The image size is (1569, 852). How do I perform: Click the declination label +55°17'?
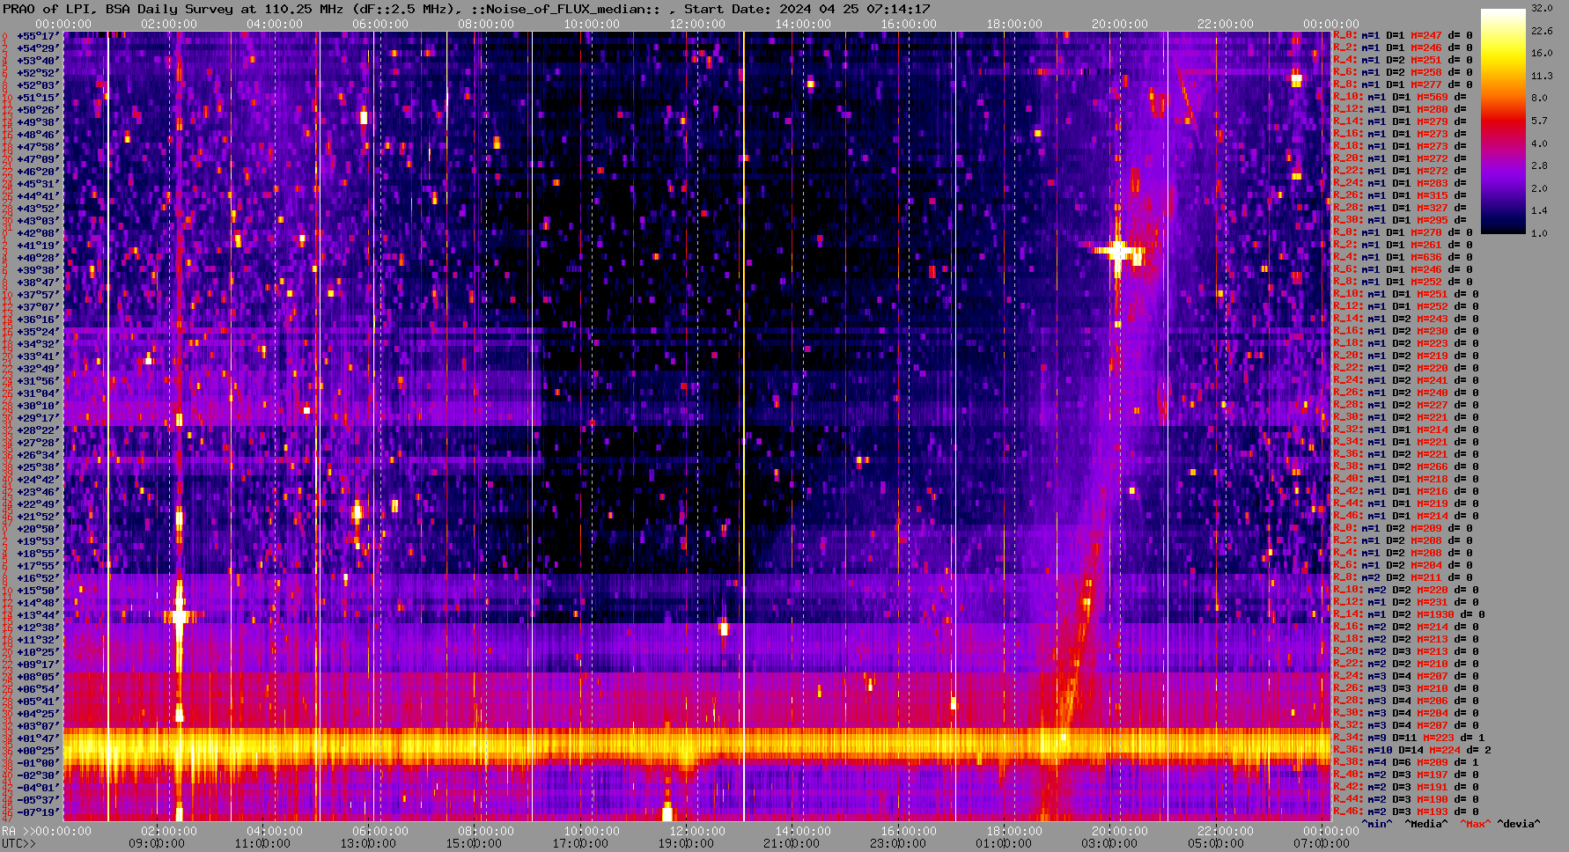coord(38,35)
